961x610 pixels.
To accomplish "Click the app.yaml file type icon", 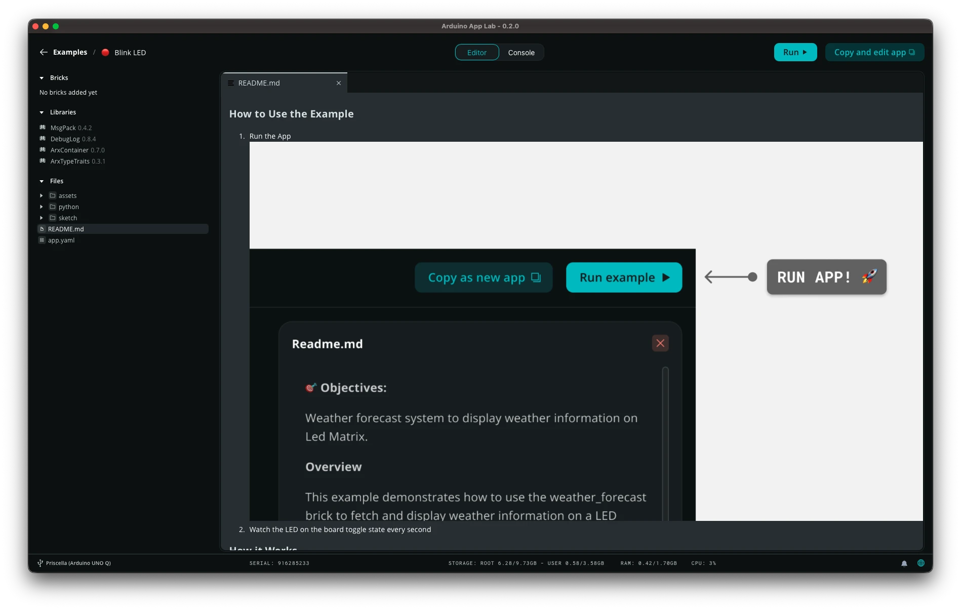I will [x=42, y=240].
